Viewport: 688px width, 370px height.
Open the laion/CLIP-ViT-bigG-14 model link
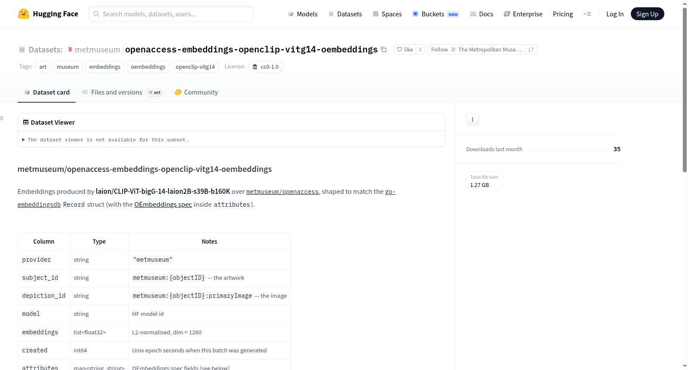pos(163,192)
